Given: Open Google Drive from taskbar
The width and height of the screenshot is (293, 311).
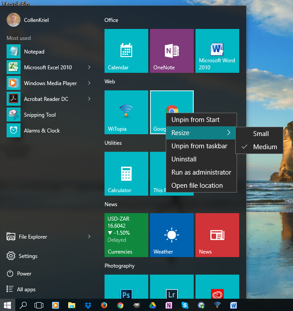Looking at the screenshot, I should 153,305.
